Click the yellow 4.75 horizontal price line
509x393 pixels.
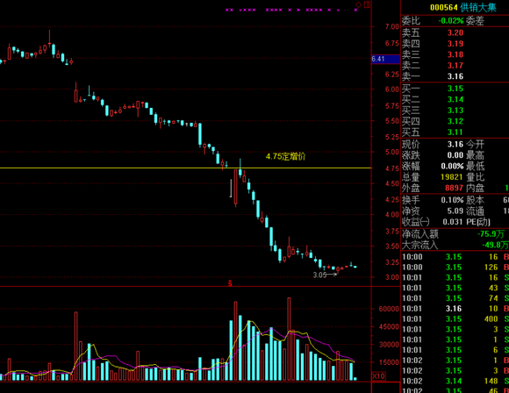tap(185, 168)
